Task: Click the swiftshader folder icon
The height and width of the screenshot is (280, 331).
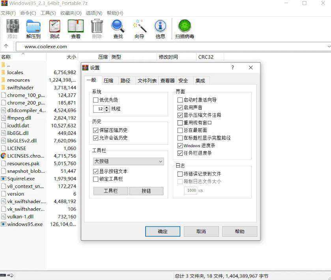Action: tap(4, 88)
